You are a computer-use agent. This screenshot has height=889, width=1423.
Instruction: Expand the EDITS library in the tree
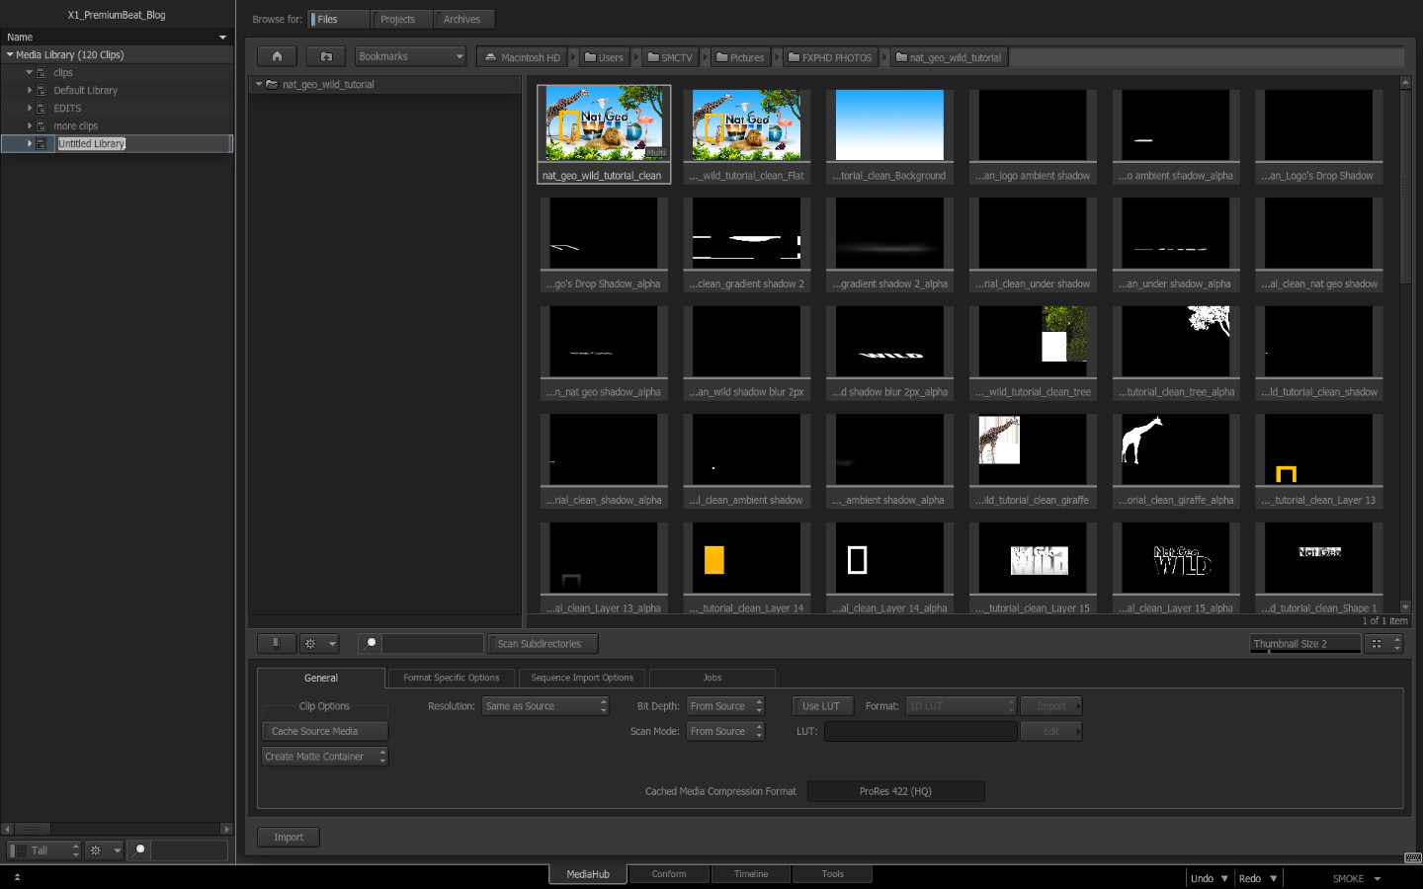[30, 109]
